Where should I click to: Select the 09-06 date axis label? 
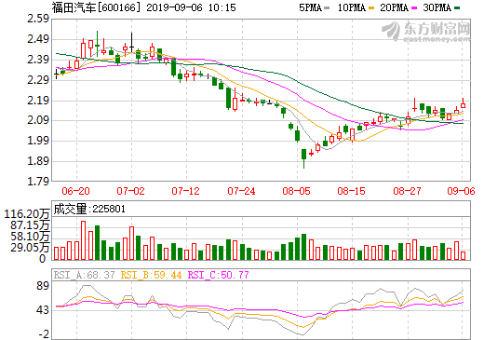coord(462,191)
